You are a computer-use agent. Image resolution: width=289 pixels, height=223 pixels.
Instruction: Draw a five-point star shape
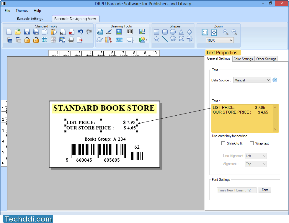tap(156, 39)
